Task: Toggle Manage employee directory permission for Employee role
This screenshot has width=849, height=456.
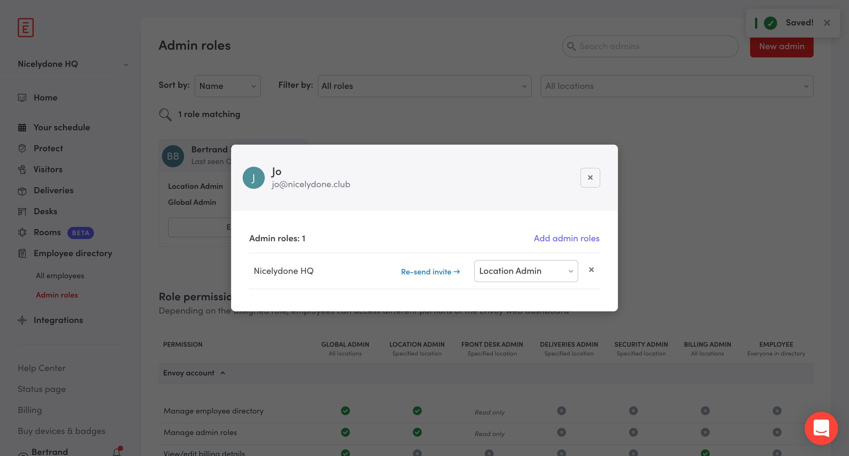Action: pos(777,410)
